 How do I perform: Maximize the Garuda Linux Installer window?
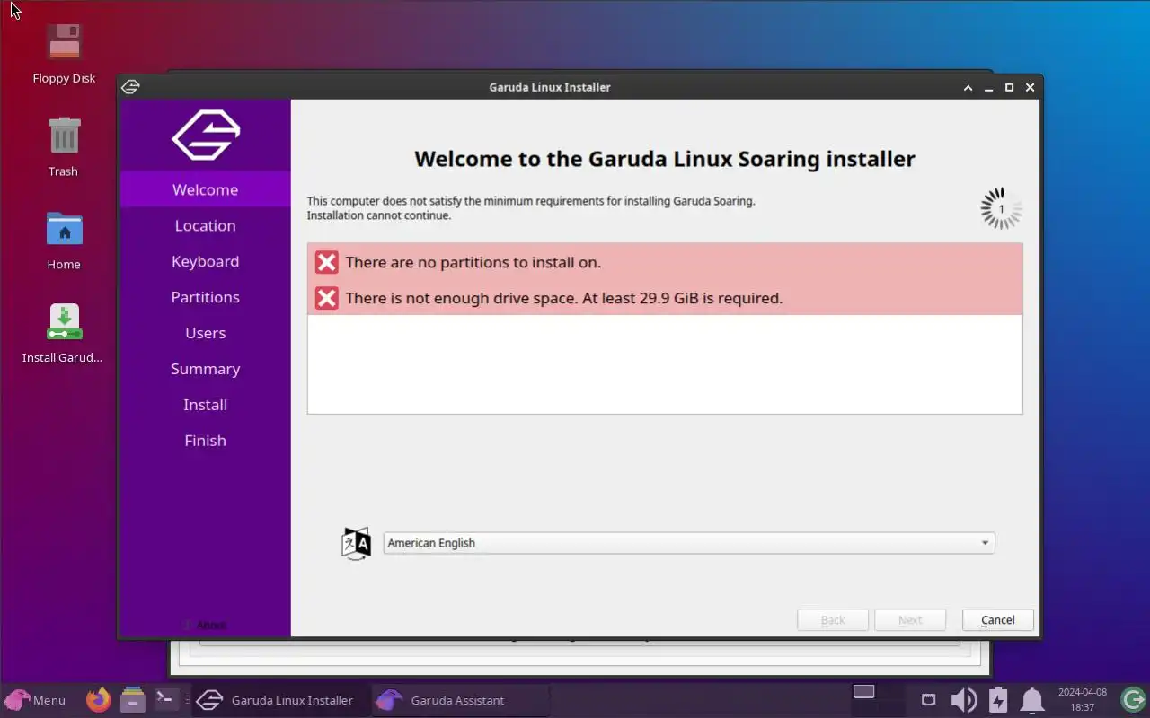point(1009,87)
